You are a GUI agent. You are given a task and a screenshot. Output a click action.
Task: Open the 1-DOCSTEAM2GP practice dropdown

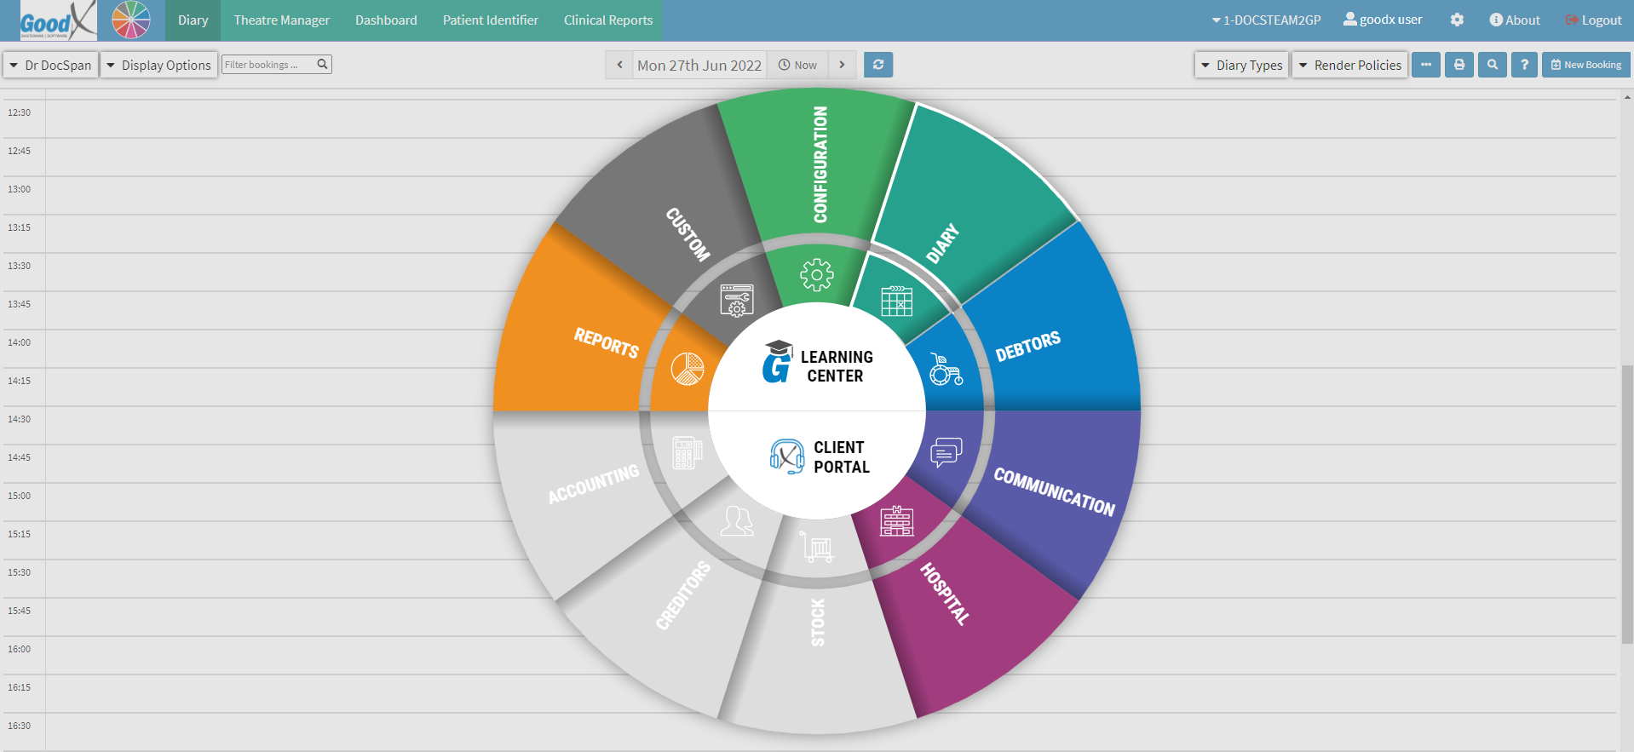1266,20
